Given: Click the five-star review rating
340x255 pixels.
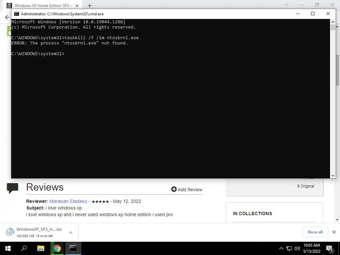Looking at the screenshot, I should [100, 202].
